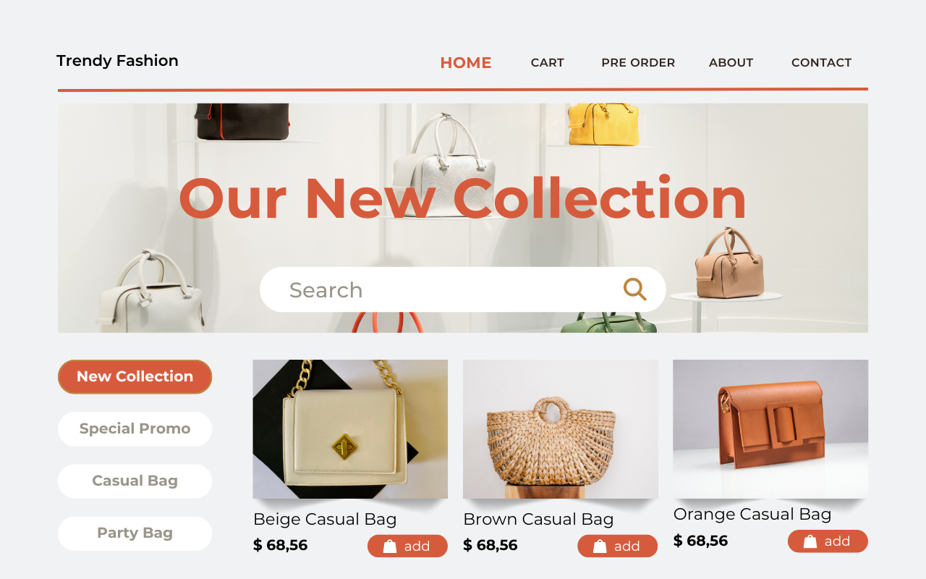Open the HOME navigation item
Image resolution: width=926 pixels, height=579 pixels.
[x=466, y=63]
